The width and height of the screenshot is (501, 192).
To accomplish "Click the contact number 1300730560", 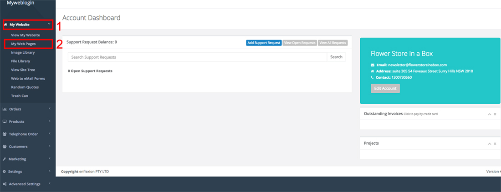I will coord(401,77).
